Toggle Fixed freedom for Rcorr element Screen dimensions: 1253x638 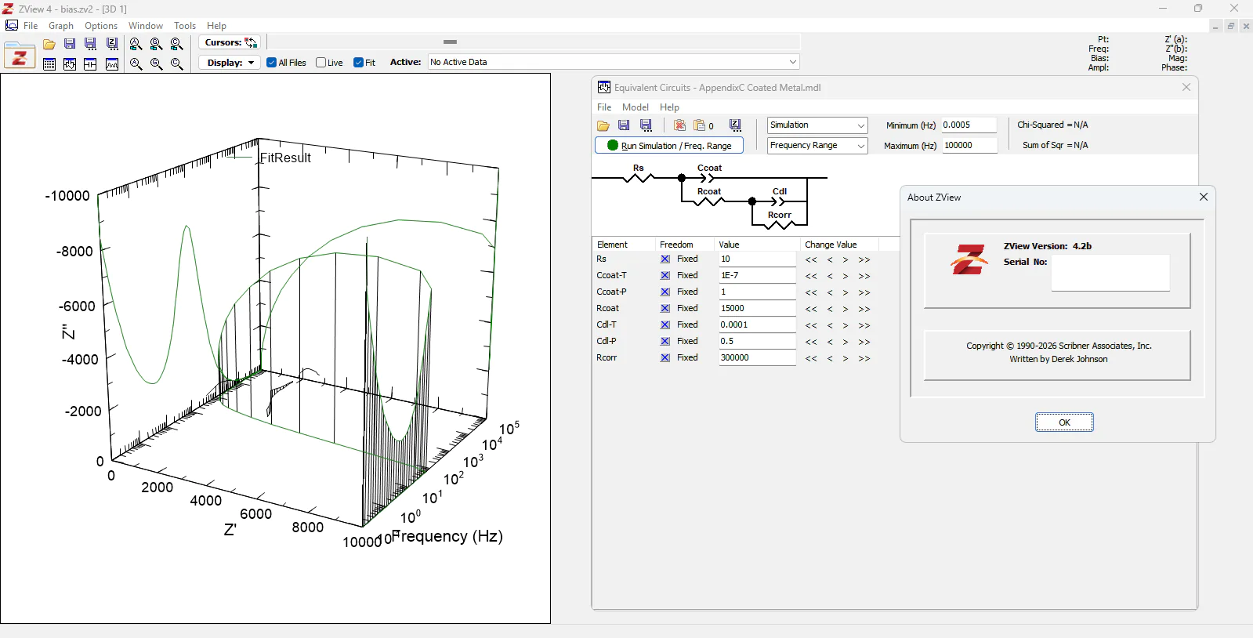click(x=665, y=358)
